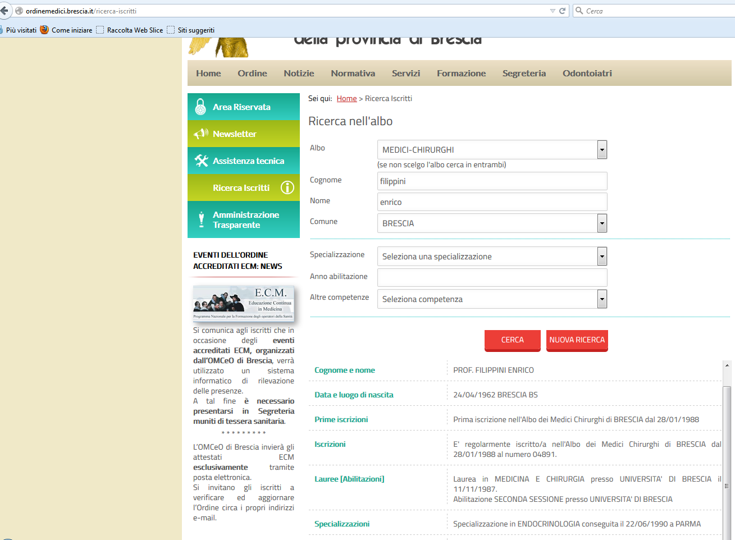Viewport: 735px width, 540px height.
Task: Open the Siti suggeriti bookmark
Action: point(191,30)
